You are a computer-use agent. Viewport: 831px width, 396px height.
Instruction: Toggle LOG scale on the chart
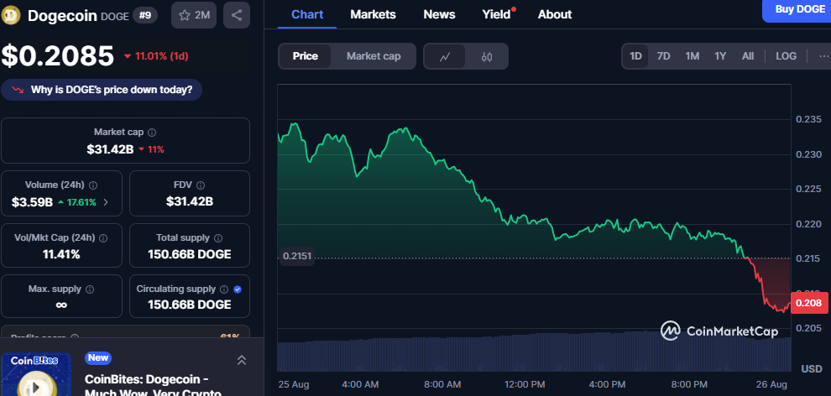click(786, 56)
